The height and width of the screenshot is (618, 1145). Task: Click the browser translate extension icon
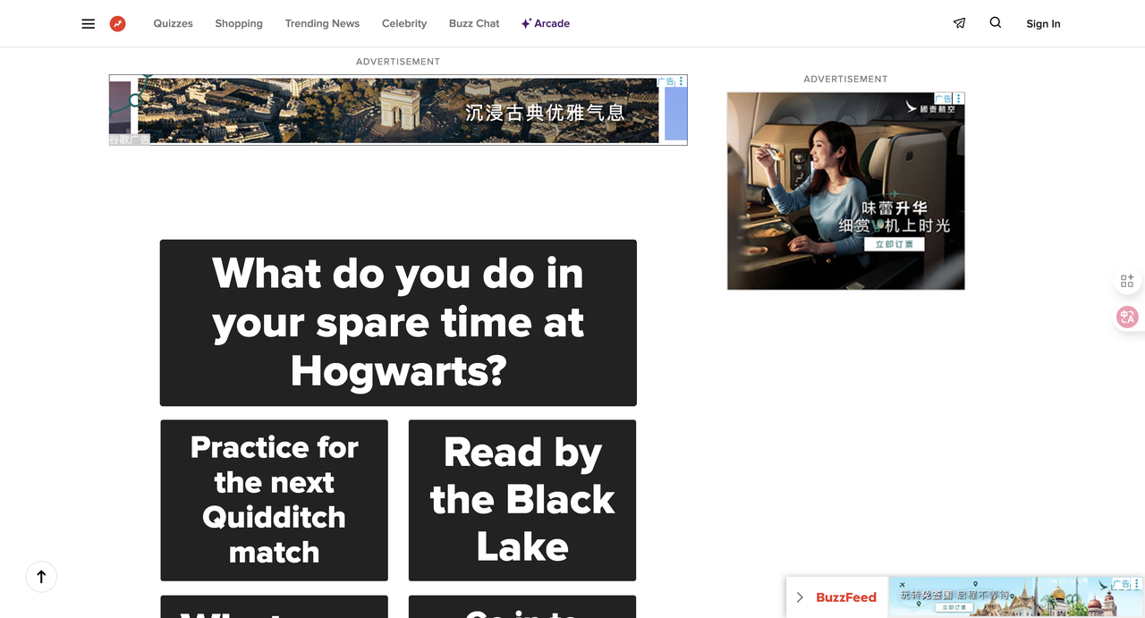1127,317
